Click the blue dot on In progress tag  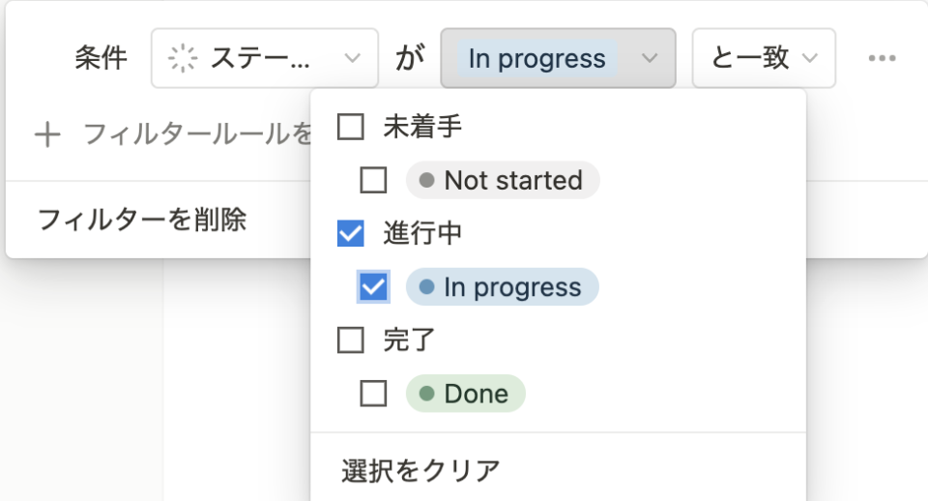pyautogui.click(x=426, y=287)
